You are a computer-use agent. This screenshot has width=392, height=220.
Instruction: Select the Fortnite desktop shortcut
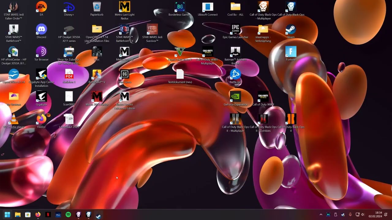tap(291, 54)
